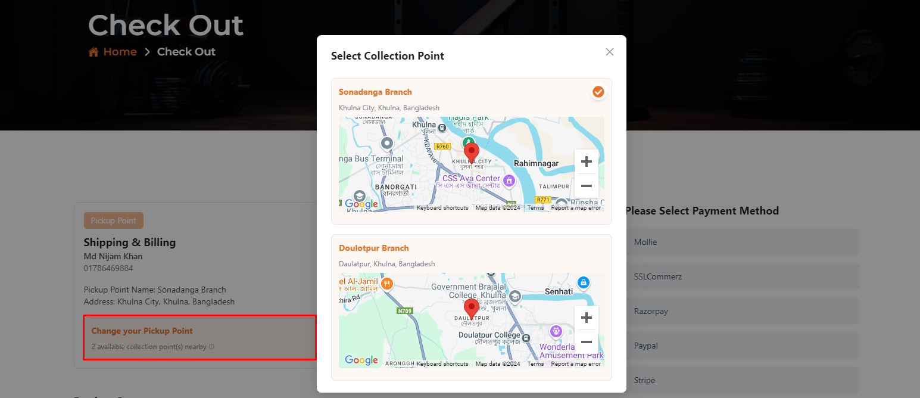Close the Select Collection Point dialog

point(609,52)
